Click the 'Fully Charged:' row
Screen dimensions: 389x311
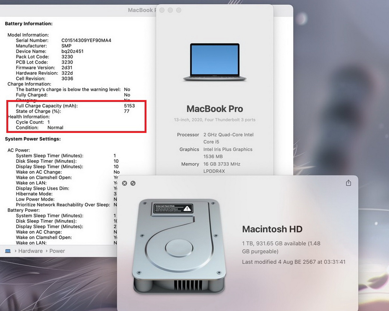73,95
